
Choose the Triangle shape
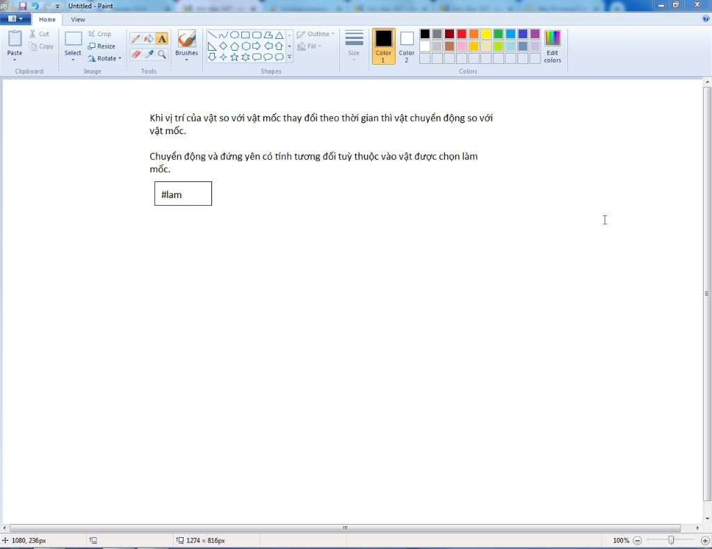(279, 35)
